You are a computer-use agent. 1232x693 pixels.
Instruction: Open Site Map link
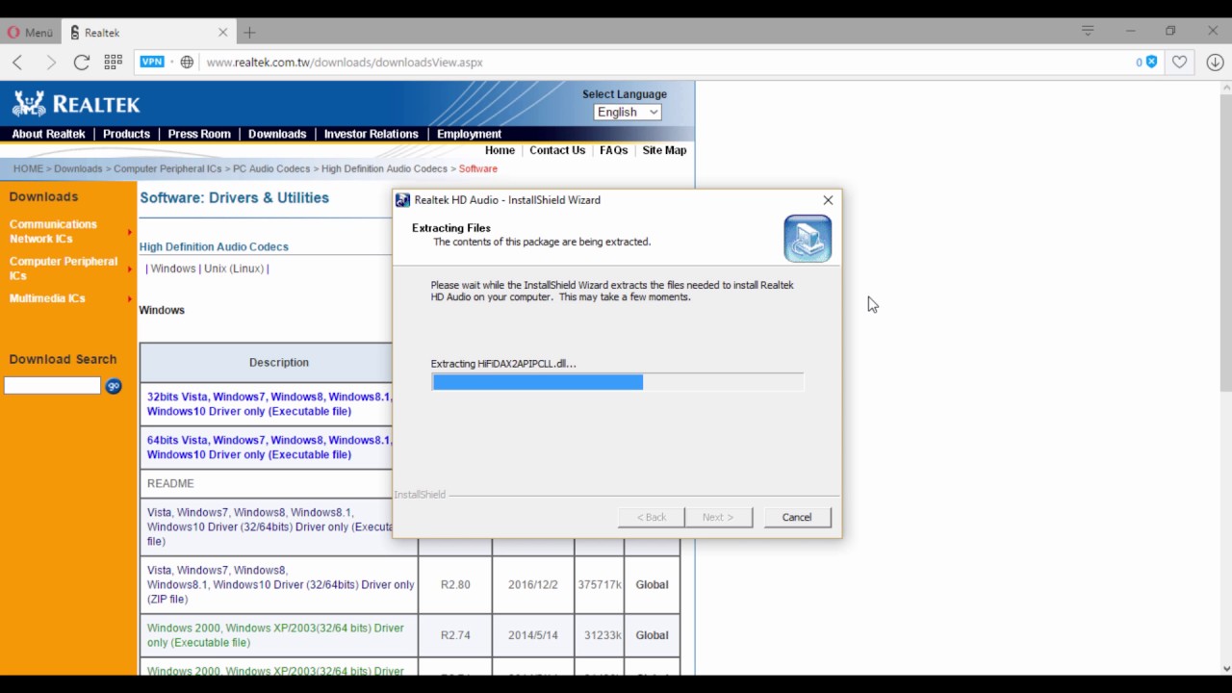click(x=664, y=150)
